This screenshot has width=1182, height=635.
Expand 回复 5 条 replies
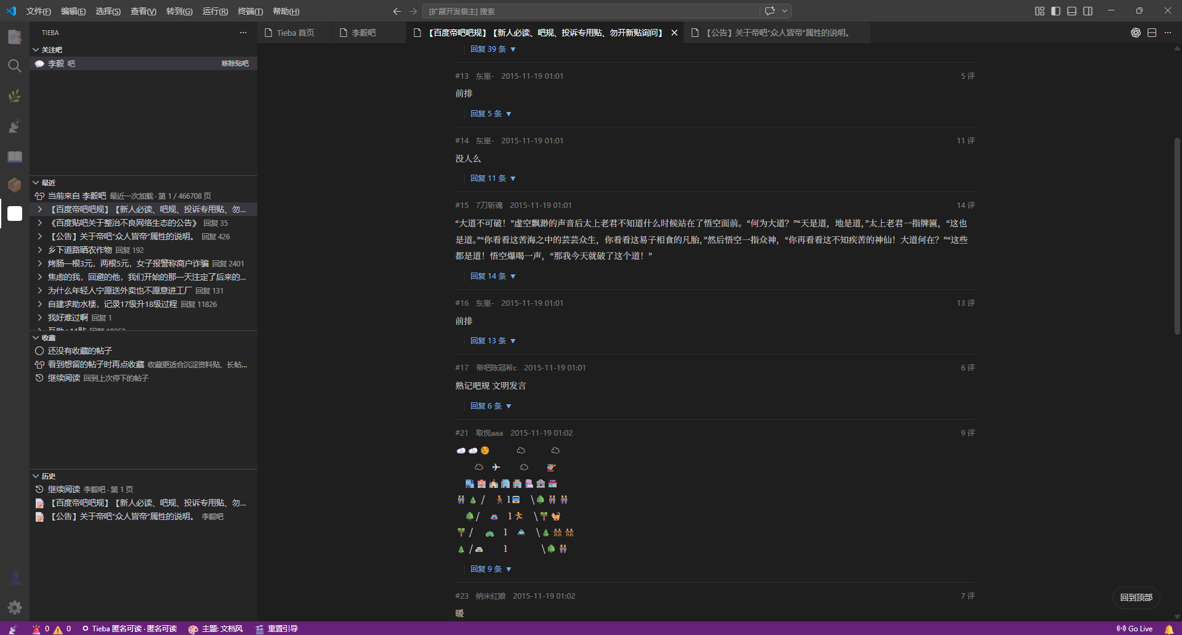tap(491, 114)
